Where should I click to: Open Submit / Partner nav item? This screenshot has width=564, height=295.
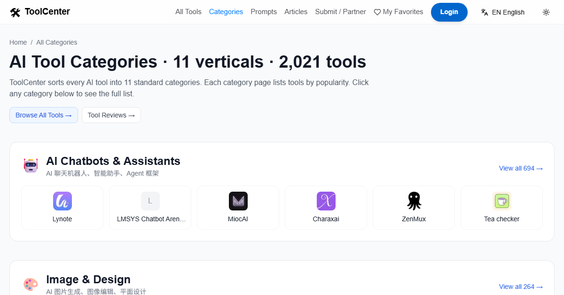[340, 12]
